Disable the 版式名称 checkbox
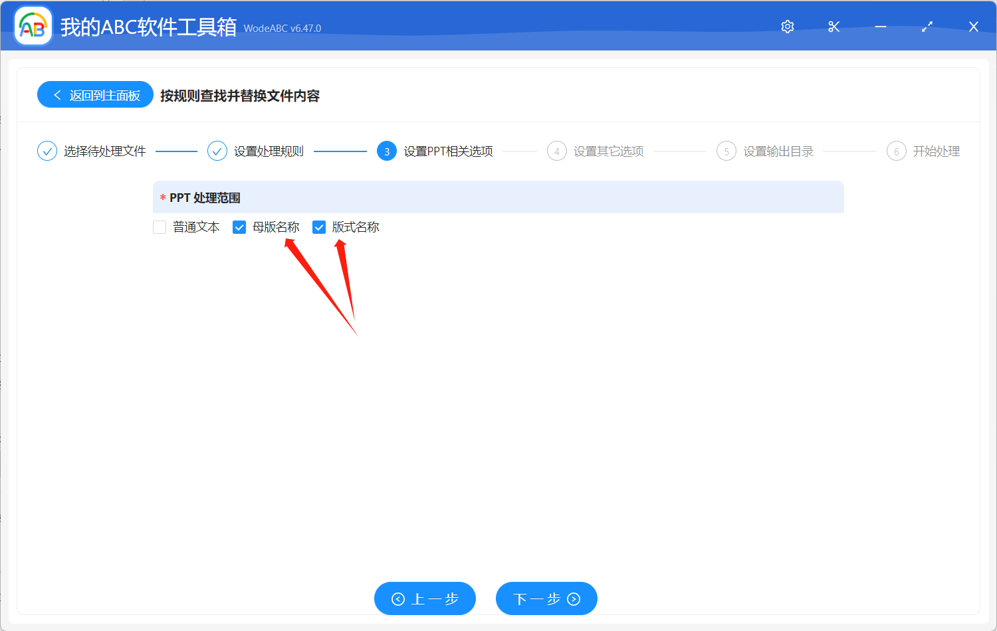Image resolution: width=997 pixels, height=631 pixels. coord(319,226)
